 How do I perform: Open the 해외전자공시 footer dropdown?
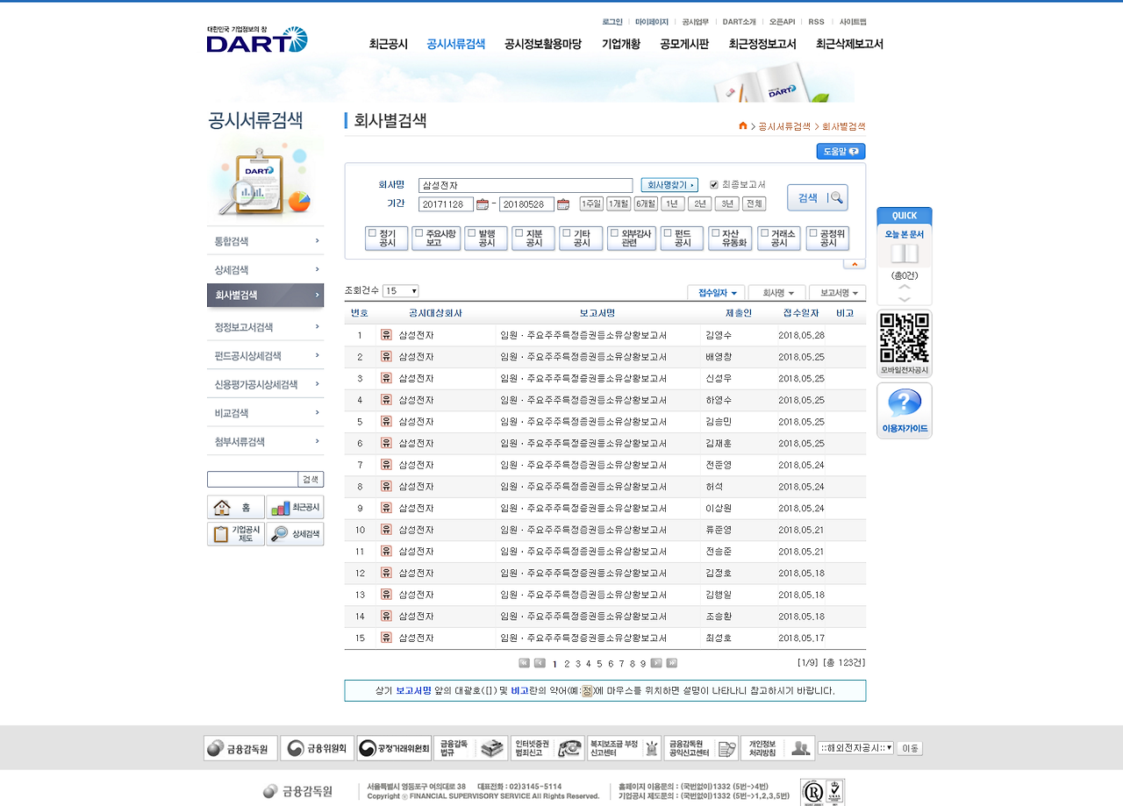coord(855,748)
